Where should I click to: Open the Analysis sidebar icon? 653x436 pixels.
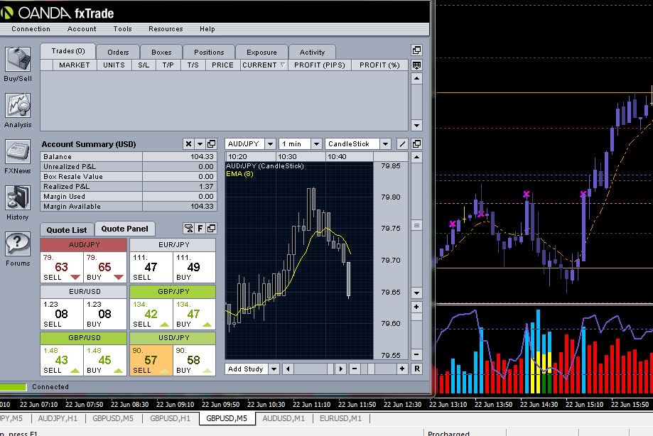(x=18, y=105)
